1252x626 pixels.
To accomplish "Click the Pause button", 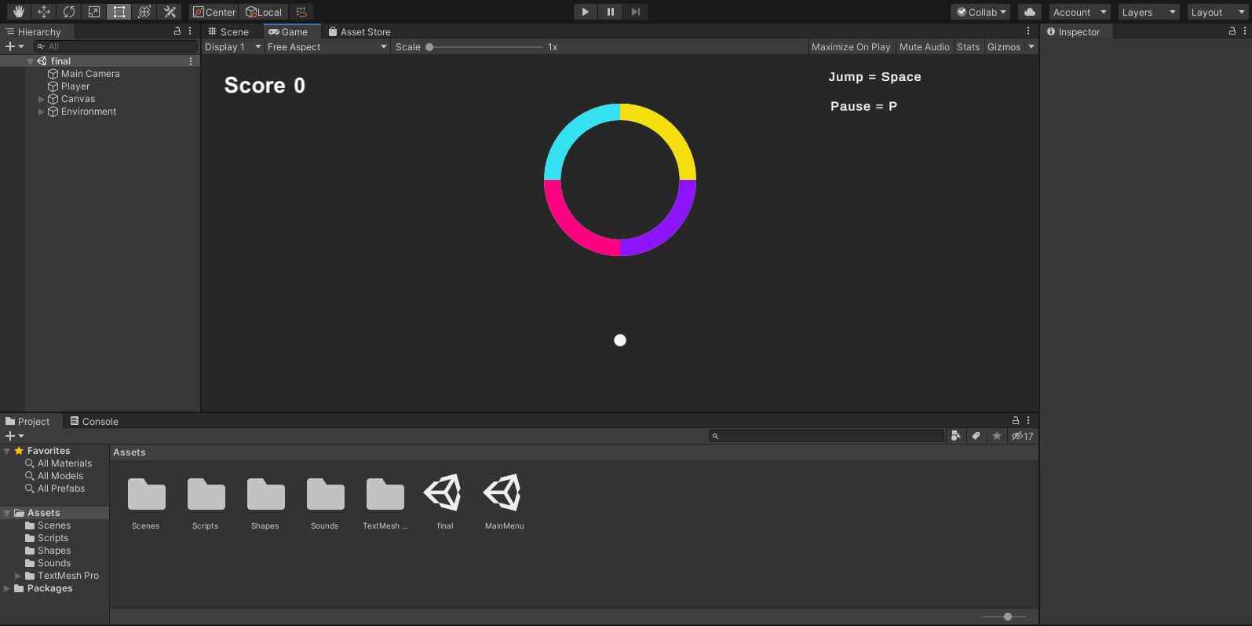I will coord(611,12).
